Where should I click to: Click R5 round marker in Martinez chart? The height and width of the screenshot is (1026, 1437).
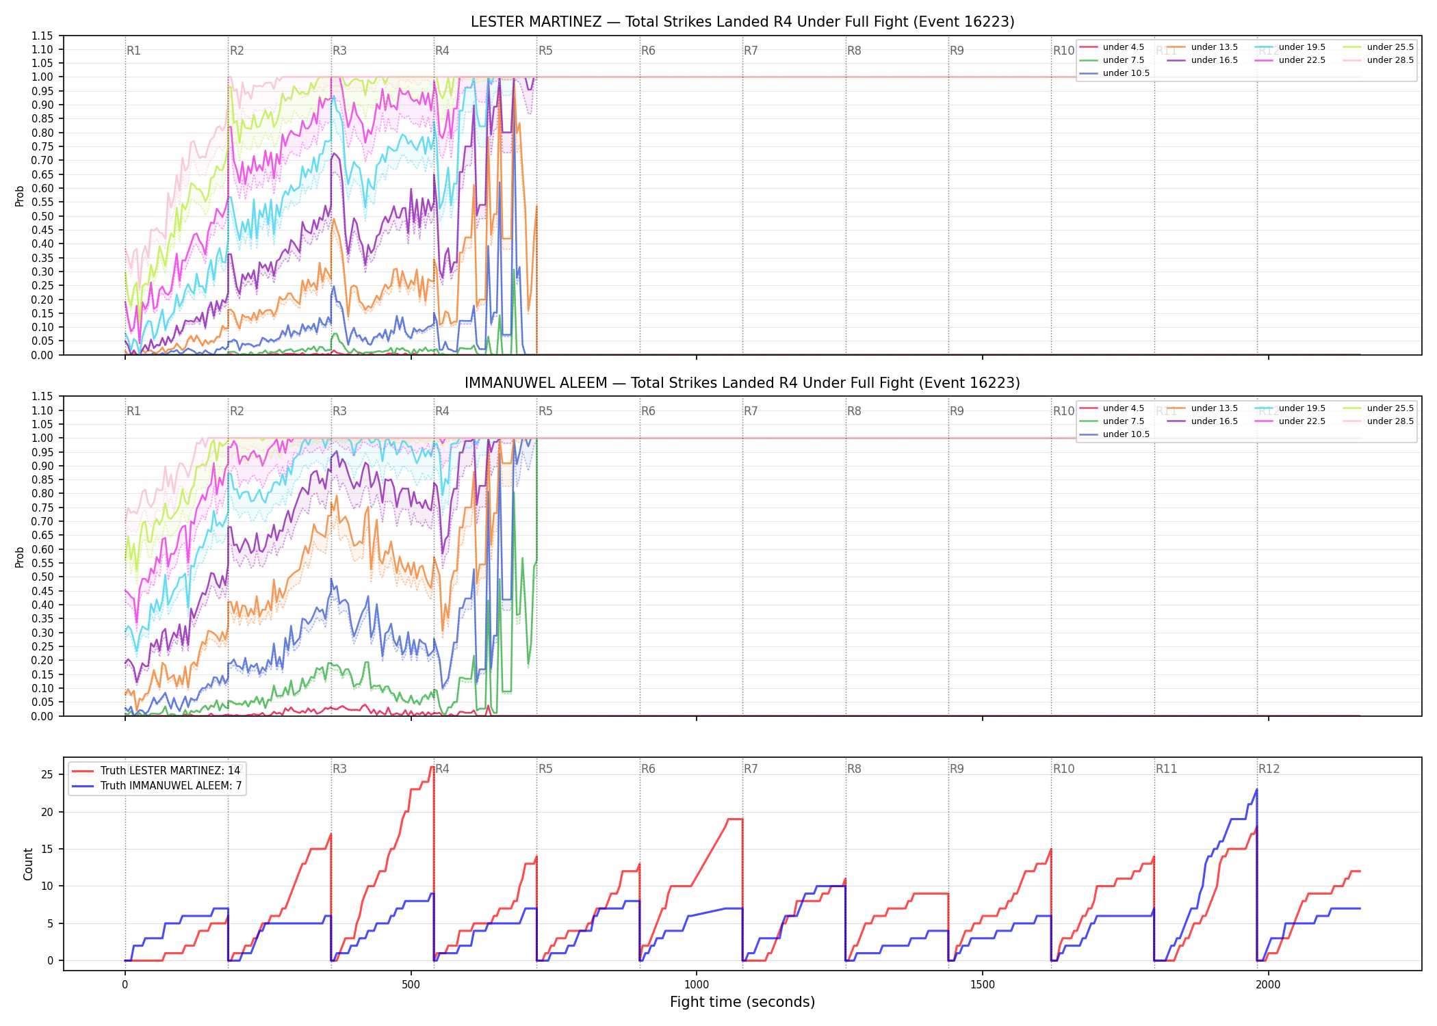tap(545, 51)
